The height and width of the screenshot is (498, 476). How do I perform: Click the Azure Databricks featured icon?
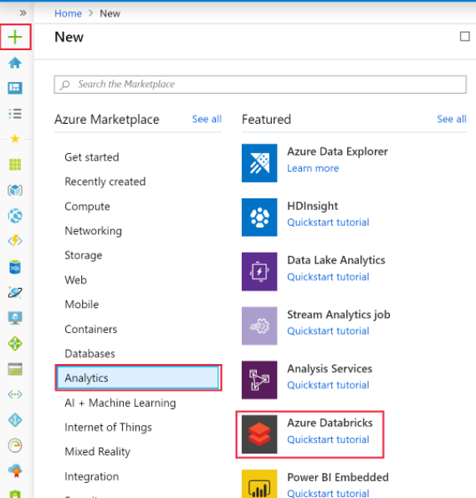click(x=259, y=434)
